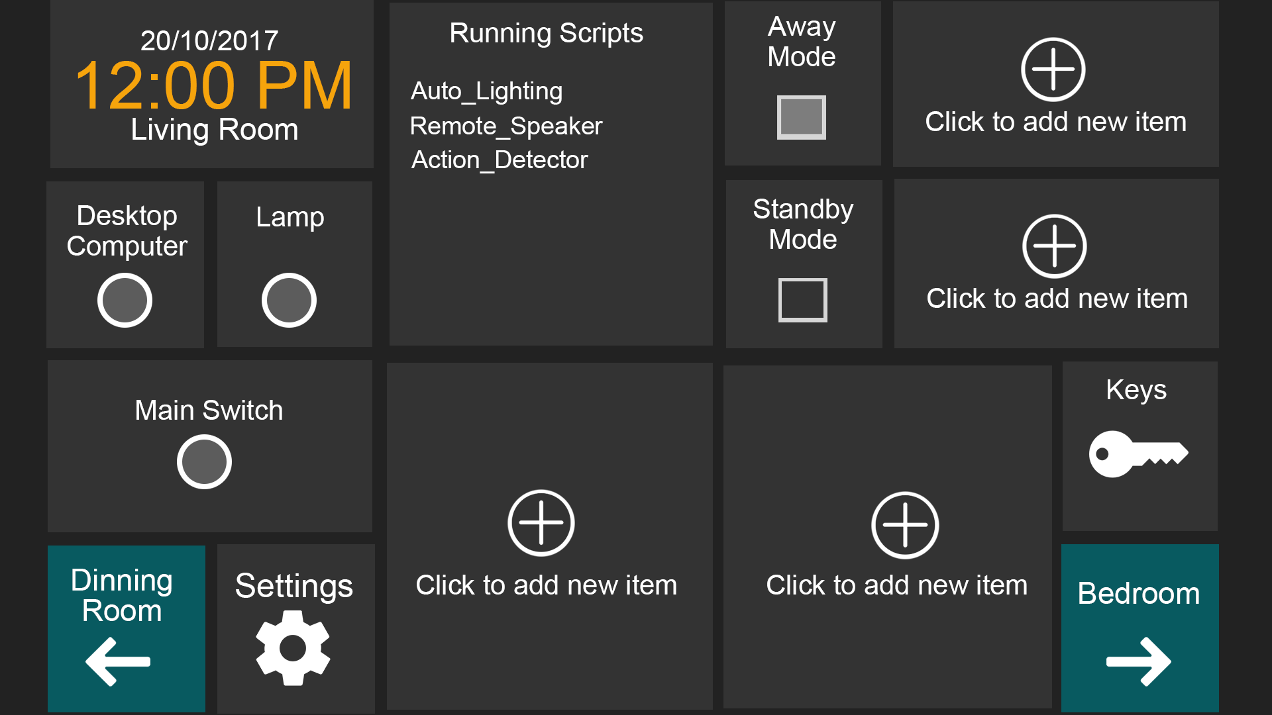Click the Dinning Room label
Viewport: 1272px width, 715px height.
122,595
